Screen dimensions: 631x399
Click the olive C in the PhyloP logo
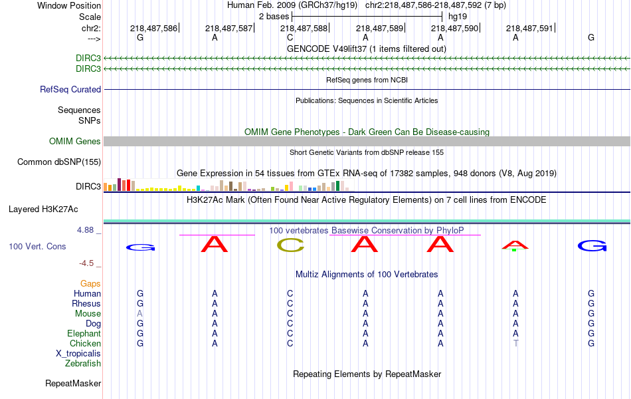point(290,245)
